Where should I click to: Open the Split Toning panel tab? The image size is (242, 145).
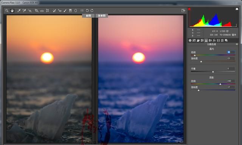click(x=206, y=40)
